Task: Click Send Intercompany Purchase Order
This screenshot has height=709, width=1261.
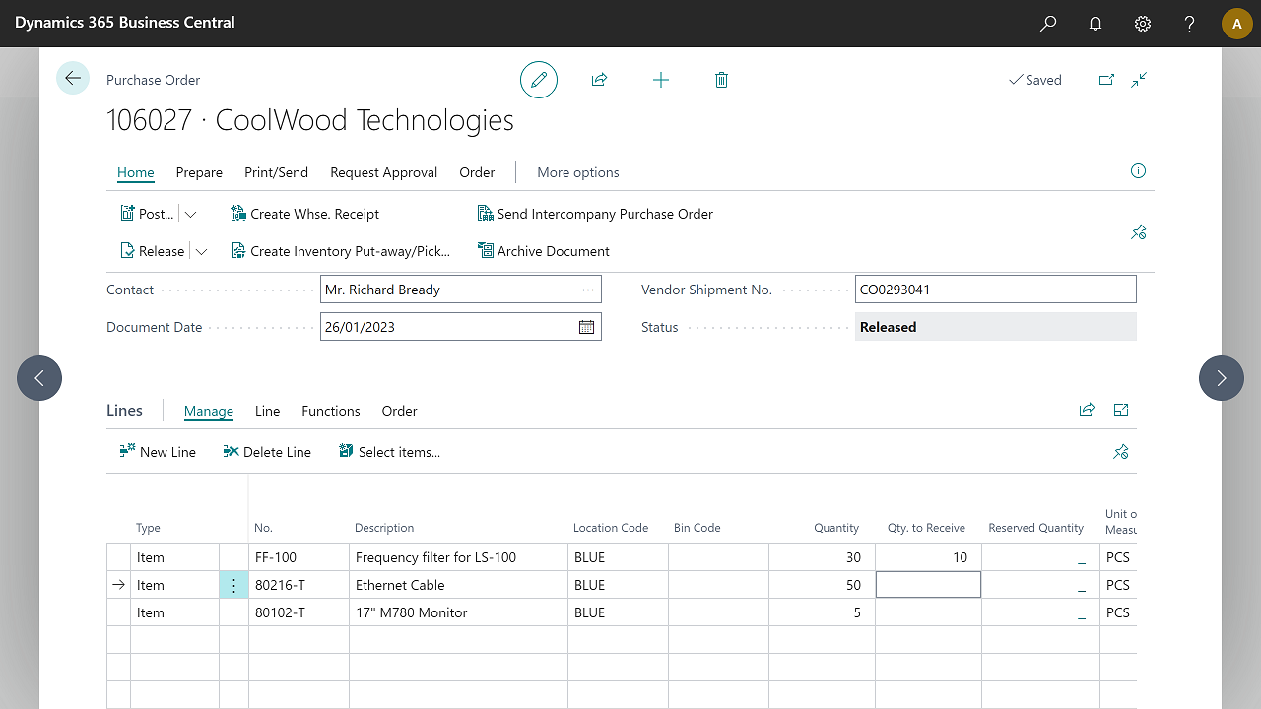Action: click(x=595, y=214)
